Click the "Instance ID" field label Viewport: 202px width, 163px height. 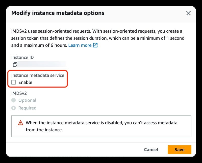click(22, 57)
